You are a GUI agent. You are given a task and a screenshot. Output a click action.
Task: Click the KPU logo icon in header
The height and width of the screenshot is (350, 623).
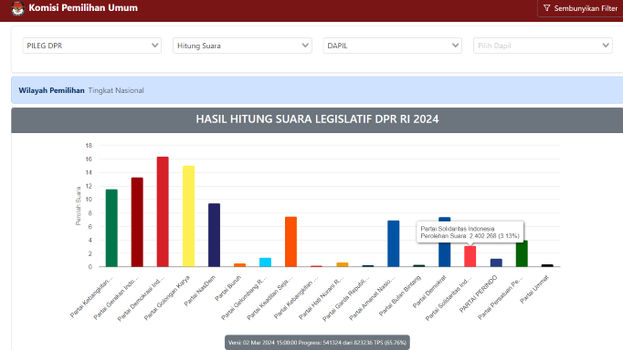pyautogui.click(x=18, y=8)
